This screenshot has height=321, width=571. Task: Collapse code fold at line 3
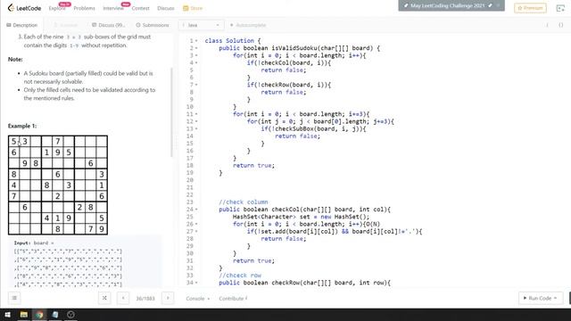tap(196, 55)
